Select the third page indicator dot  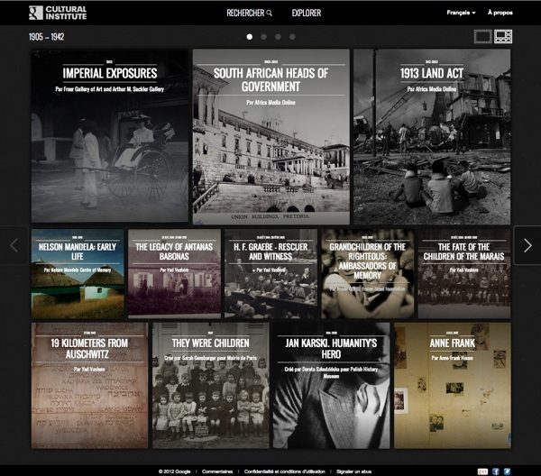coord(278,37)
